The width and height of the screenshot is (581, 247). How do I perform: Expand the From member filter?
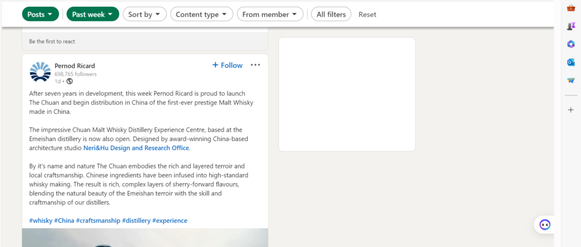click(x=270, y=14)
